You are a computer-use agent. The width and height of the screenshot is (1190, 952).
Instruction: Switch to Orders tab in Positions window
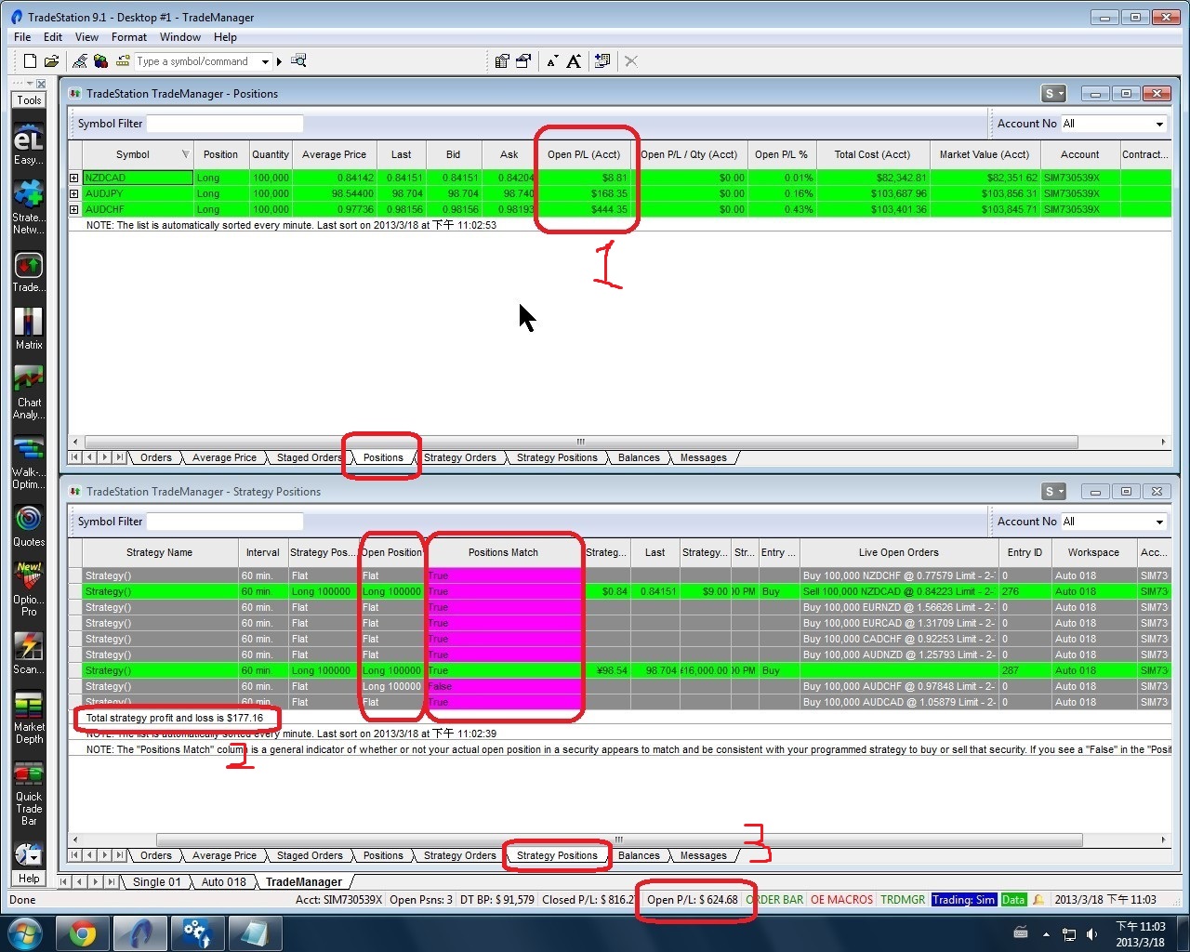(x=155, y=457)
